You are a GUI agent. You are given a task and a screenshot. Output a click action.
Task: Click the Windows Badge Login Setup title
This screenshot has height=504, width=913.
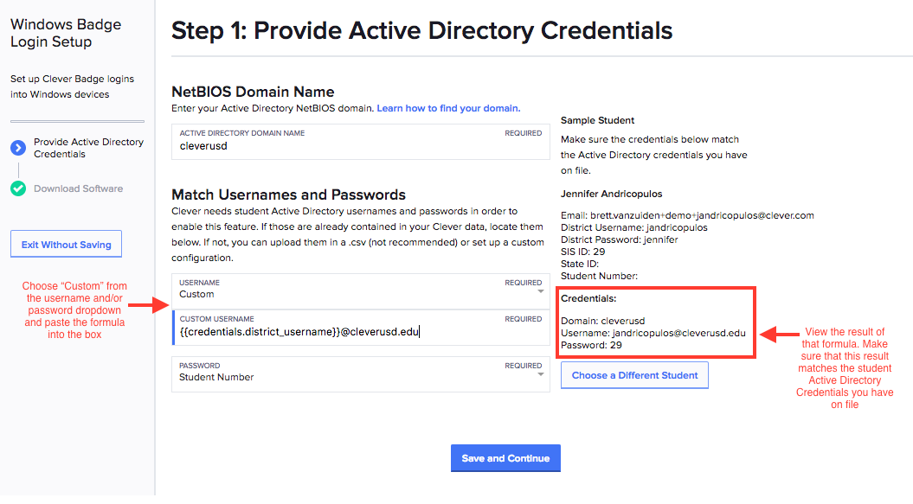[66, 33]
